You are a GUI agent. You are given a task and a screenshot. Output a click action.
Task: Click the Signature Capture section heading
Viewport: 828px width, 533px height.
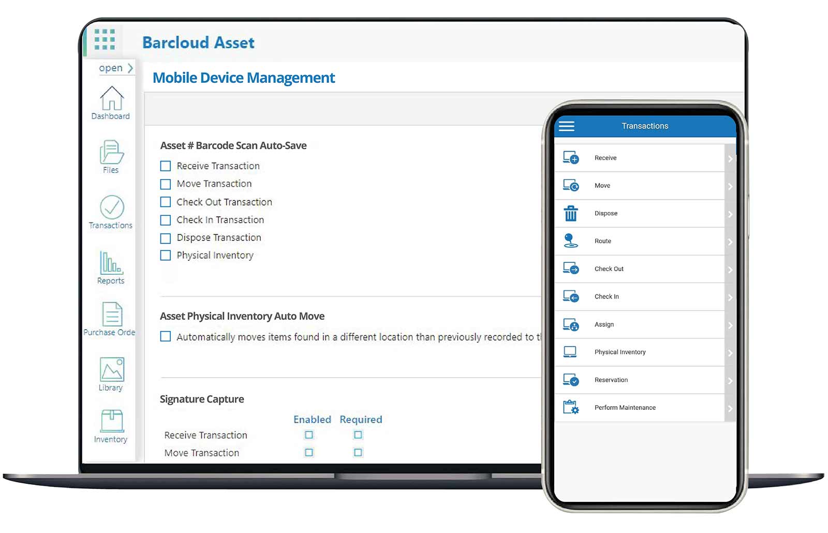[x=202, y=399]
